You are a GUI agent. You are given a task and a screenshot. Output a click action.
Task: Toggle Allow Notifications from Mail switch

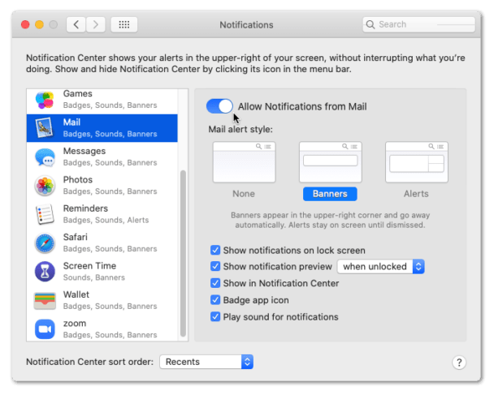(x=219, y=106)
